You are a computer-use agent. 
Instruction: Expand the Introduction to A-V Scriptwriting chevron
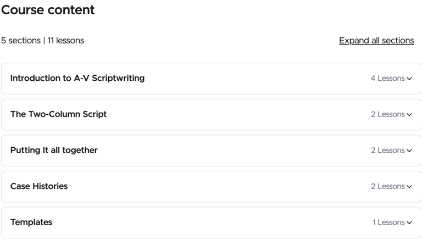coord(409,79)
